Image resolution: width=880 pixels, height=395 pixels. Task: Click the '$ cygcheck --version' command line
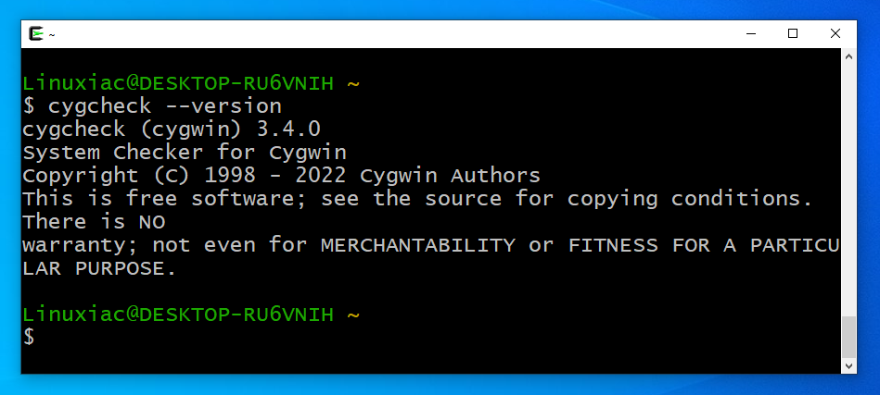pos(152,106)
